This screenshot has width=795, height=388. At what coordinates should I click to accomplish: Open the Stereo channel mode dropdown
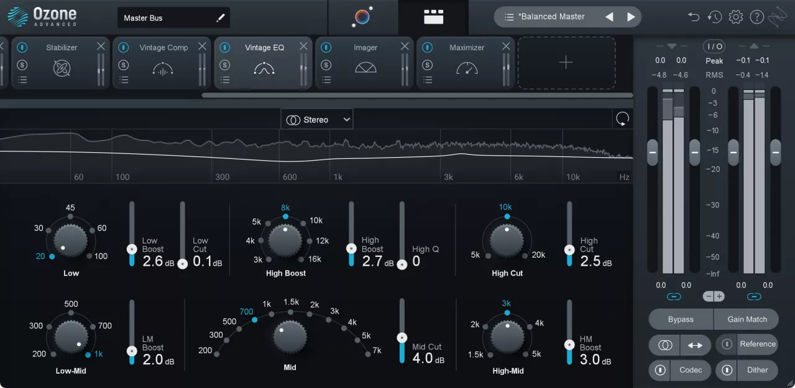click(x=317, y=119)
